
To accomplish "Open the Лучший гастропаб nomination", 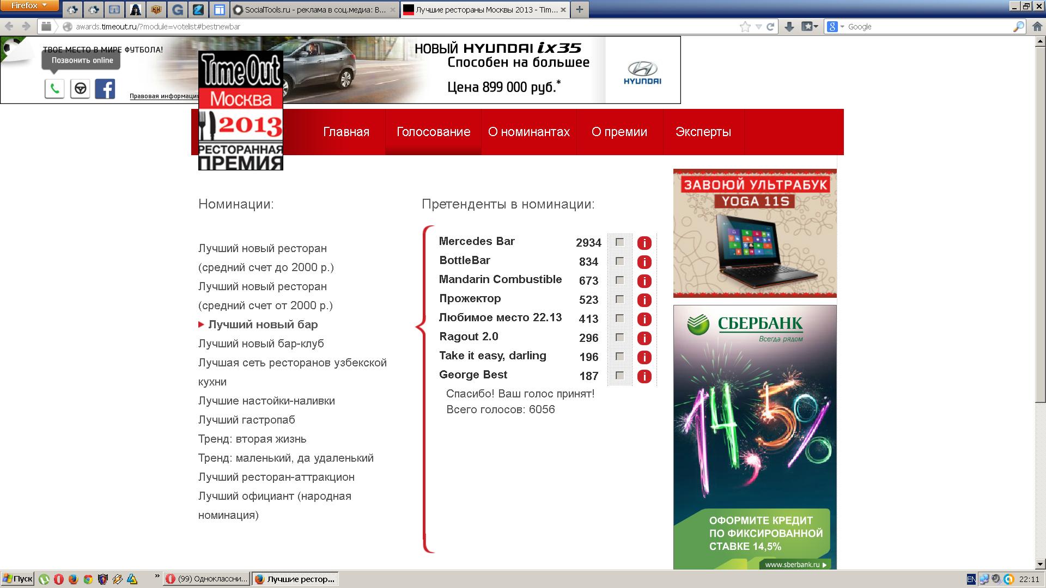I will pos(246,420).
